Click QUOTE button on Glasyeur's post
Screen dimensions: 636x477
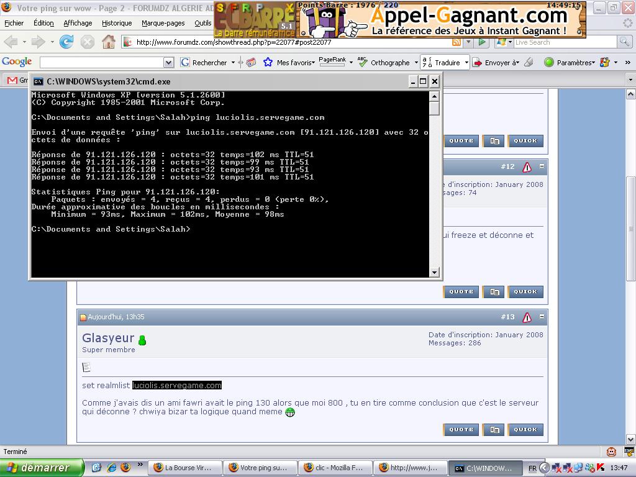(461, 429)
